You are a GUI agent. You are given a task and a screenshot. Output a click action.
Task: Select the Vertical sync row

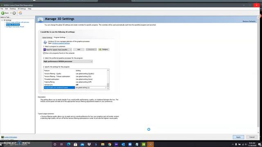[75, 85]
